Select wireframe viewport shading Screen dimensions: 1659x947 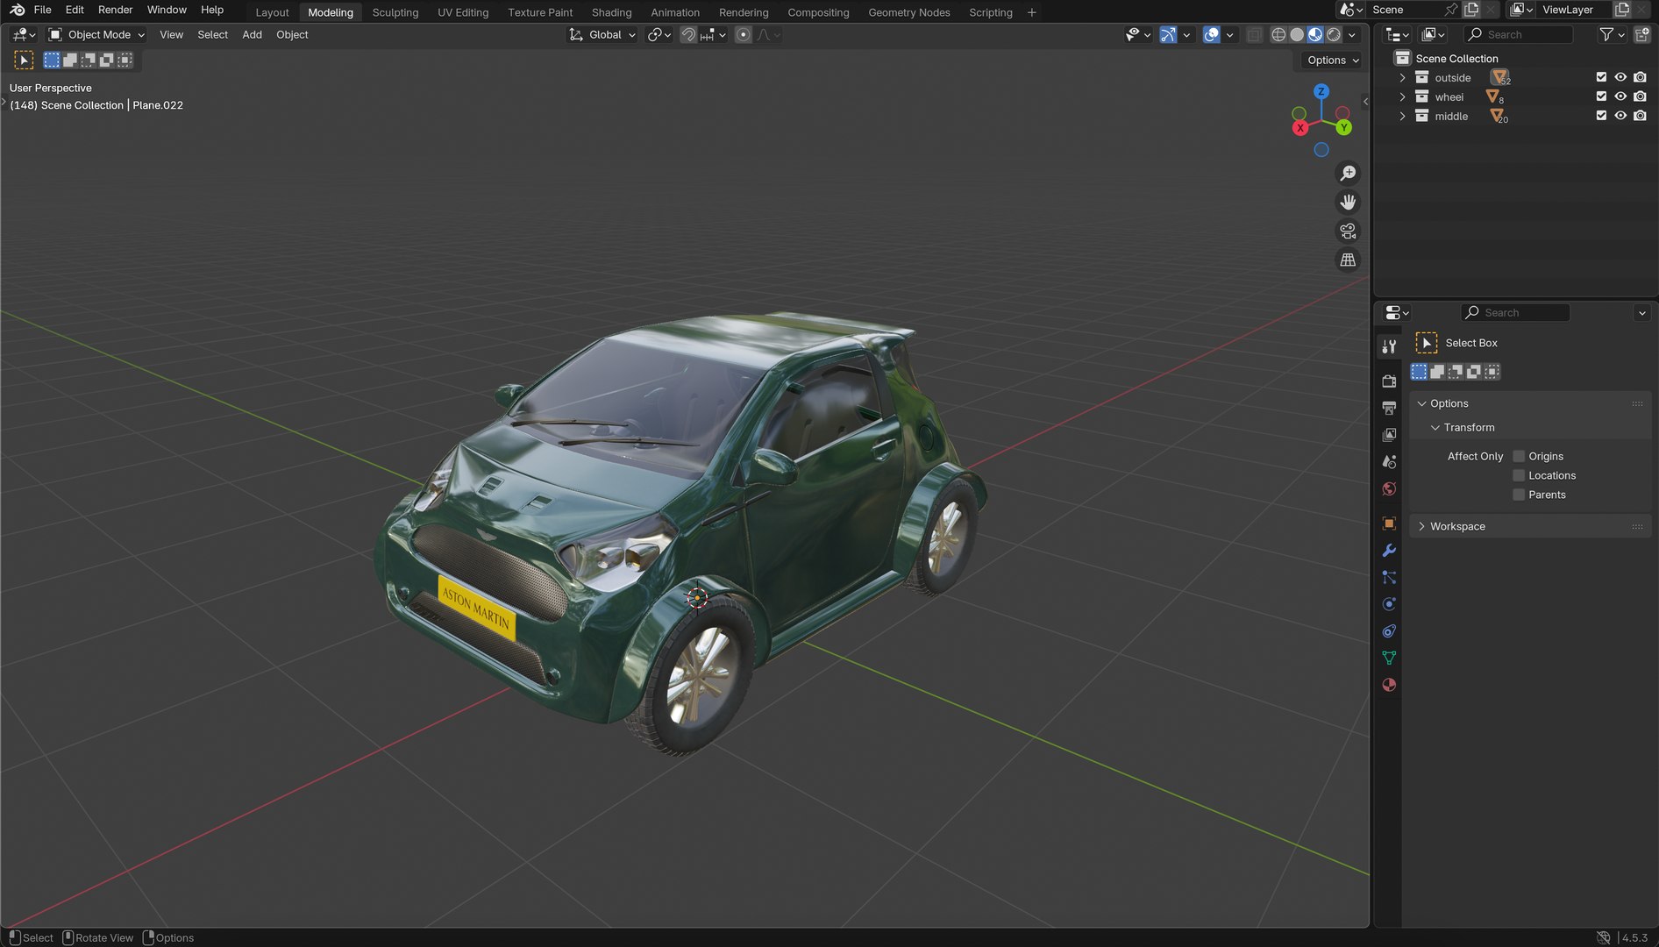tap(1278, 35)
